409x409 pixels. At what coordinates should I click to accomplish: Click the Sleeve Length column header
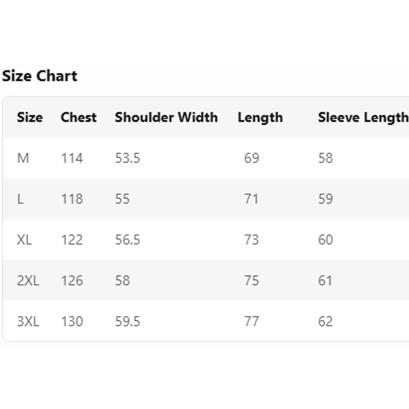[x=362, y=118]
